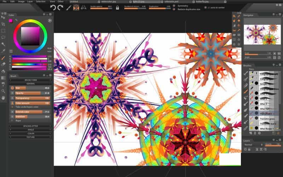The width and height of the screenshot is (283, 177).
Task: Select the Move tool in the left toolbar
Action: tap(3, 17)
